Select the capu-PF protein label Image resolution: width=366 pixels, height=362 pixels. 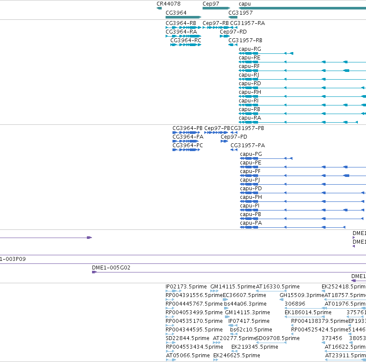tap(250, 171)
